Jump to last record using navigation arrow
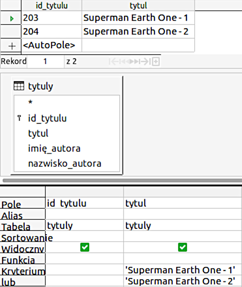Screen dimensions: 242x287 (144, 61)
